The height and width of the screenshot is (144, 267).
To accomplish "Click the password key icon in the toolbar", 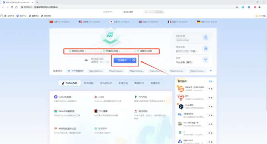I will (x=237, y=7).
